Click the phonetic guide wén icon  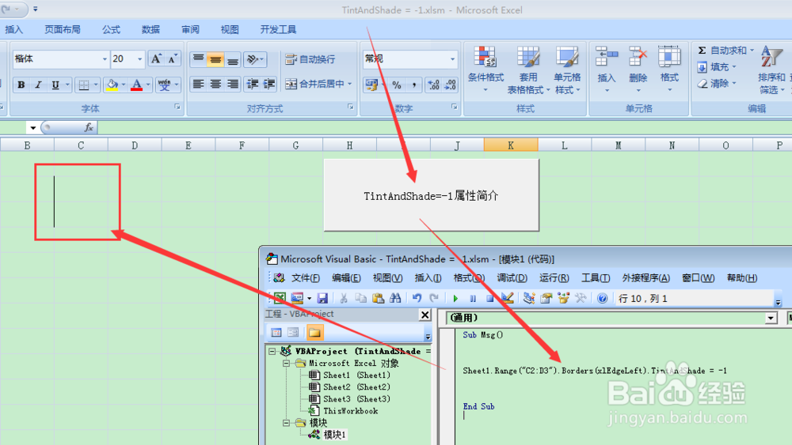pyautogui.click(x=164, y=85)
